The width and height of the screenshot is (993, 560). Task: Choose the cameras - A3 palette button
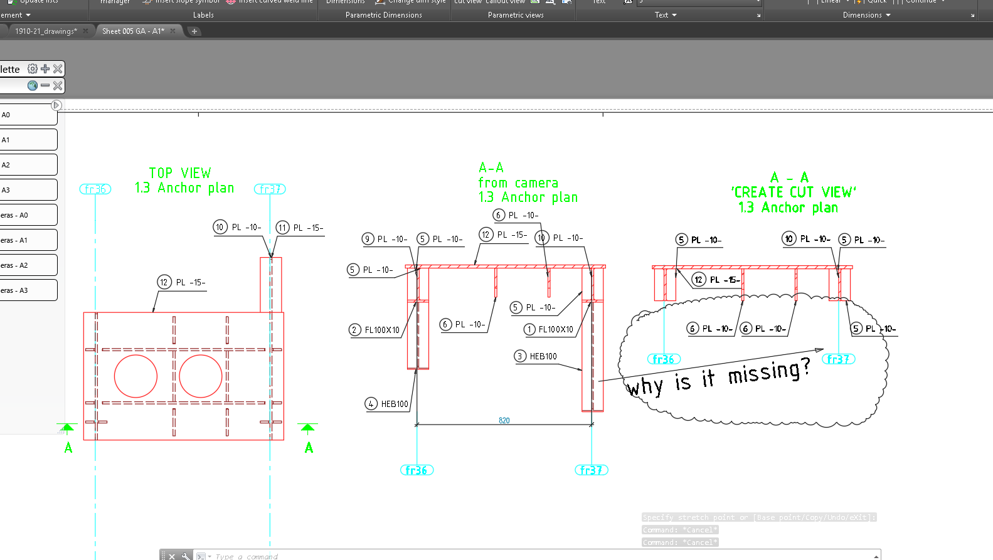click(x=28, y=290)
